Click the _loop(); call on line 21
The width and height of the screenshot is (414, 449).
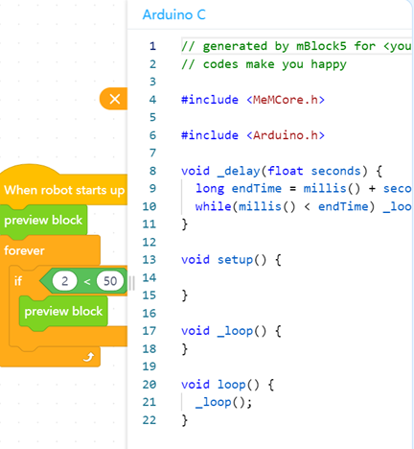tap(223, 402)
